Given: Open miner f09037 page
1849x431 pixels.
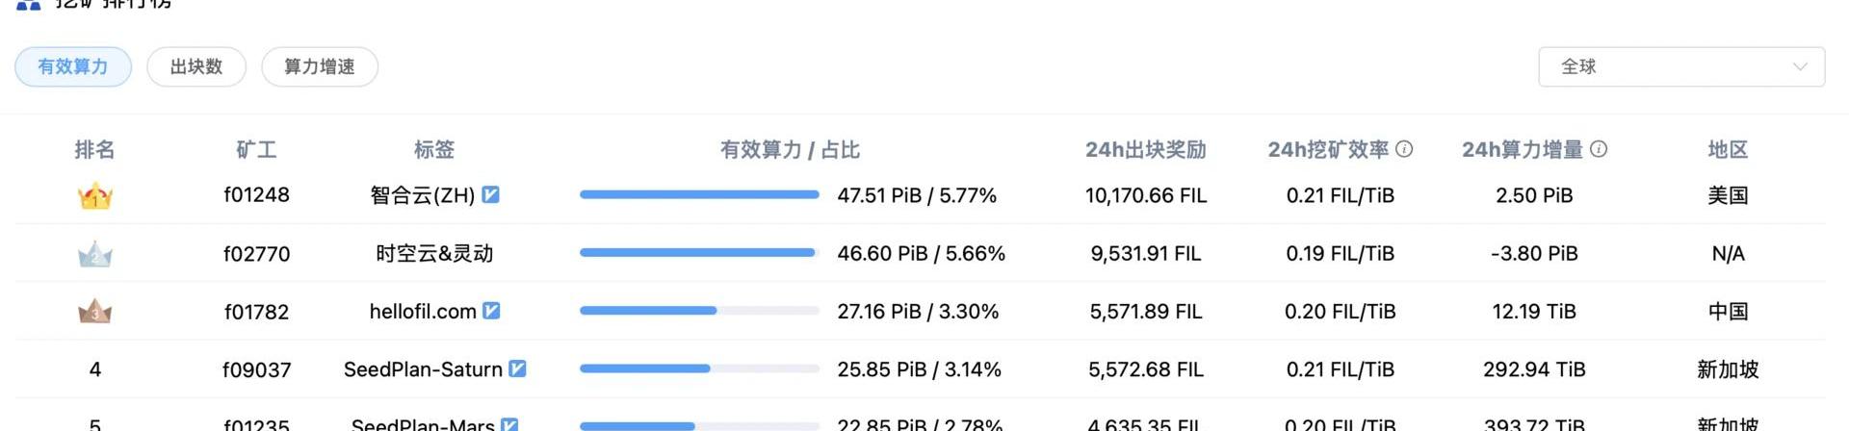Looking at the screenshot, I should [256, 369].
